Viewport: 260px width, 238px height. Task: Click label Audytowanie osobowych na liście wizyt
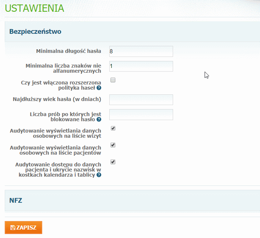(x=55, y=133)
